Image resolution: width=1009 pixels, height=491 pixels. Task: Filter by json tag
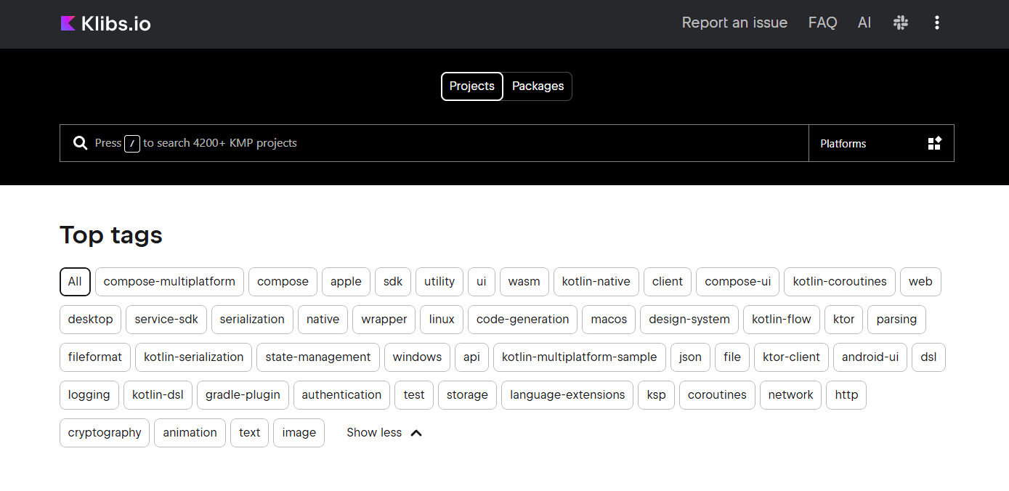[x=691, y=357]
